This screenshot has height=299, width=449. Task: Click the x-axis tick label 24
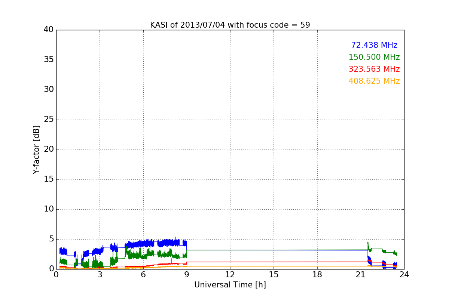point(404,275)
